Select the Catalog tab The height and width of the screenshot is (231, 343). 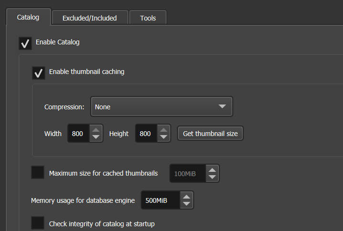(x=28, y=18)
